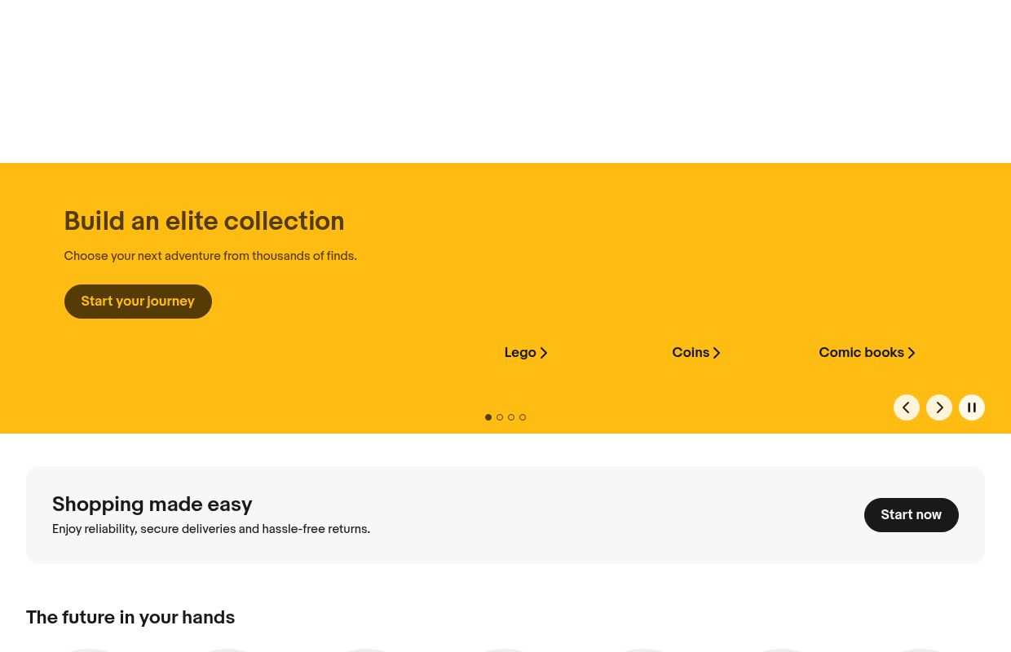Advance to next banner slide
This screenshot has width=1011, height=652.
938,407
